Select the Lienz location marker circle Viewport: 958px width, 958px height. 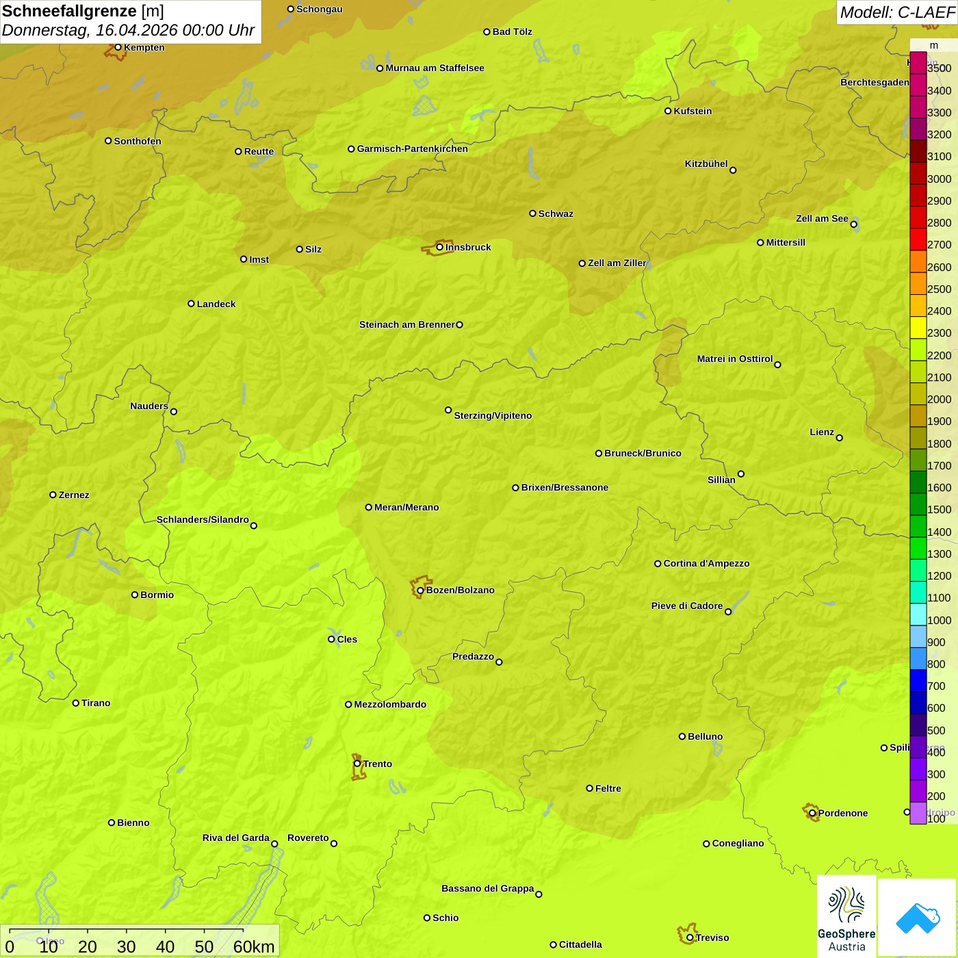pyautogui.click(x=840, y=438)
